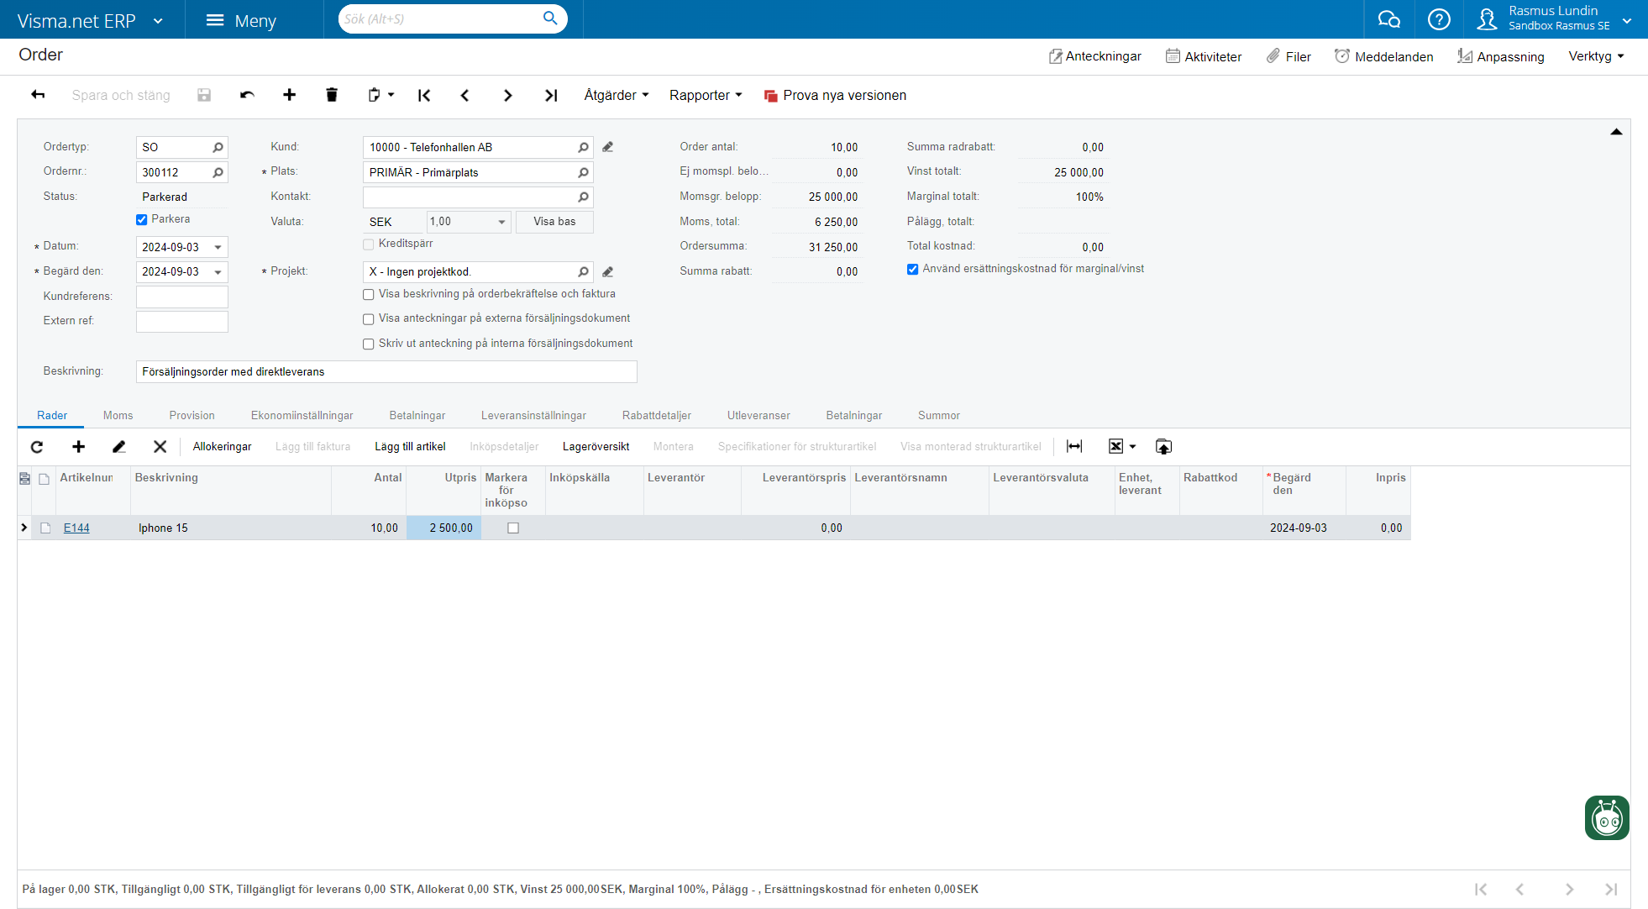The width and height of the screenshot is (1648, 909).
Task: Switch to the Leveransinställningar tab
Action: (x=533, y=415)
